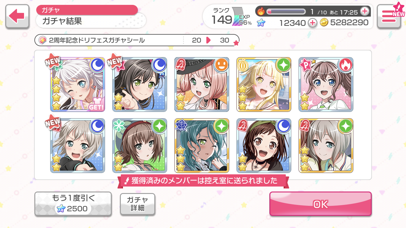This screenshot has height=228, width=406.
Task: Add stamina with the plus beside 17:25
Action: (364, 12)
